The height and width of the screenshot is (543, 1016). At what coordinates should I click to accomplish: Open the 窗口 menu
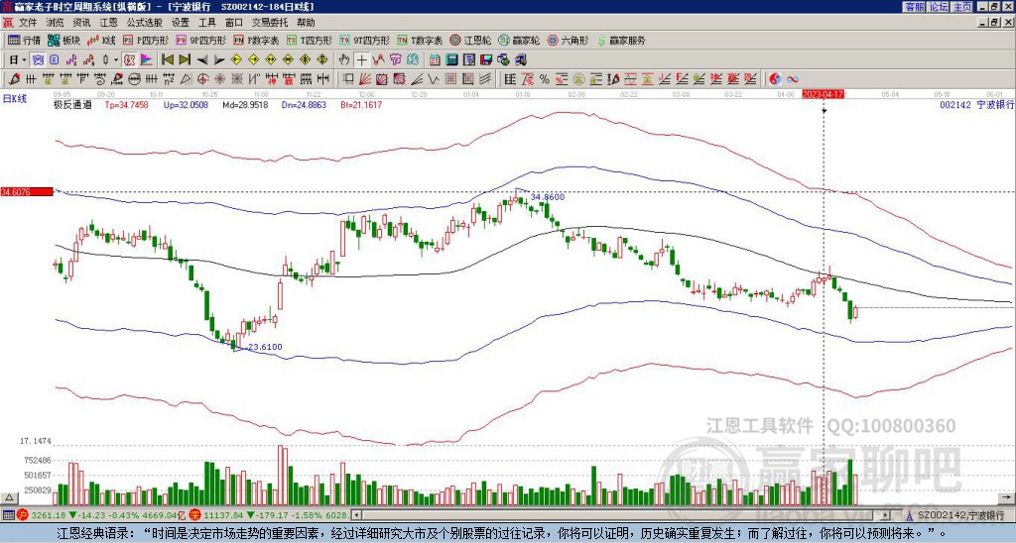[x=234, y=23]
